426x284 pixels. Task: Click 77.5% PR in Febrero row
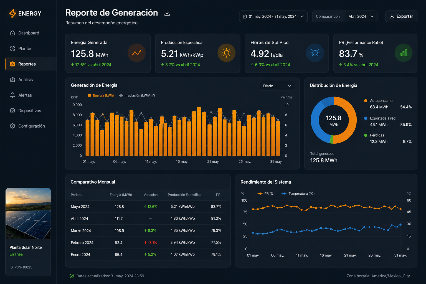pos(216,242)
